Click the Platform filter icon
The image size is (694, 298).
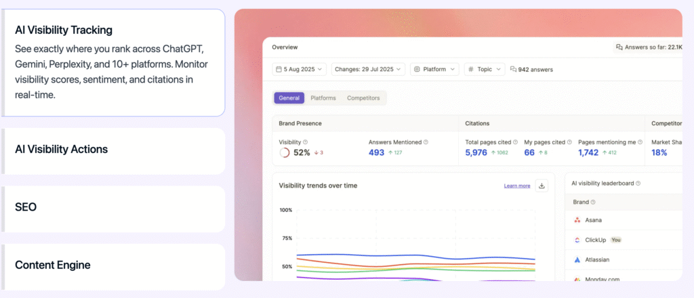(x=417, y=69)
